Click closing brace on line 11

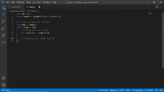coord(17,41)
